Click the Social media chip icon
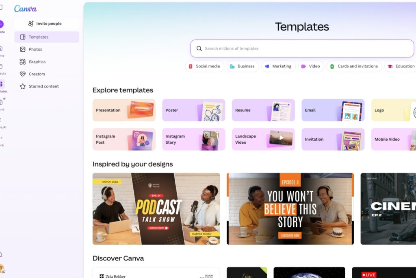The image size is (416, 278). tap(191, 66)
